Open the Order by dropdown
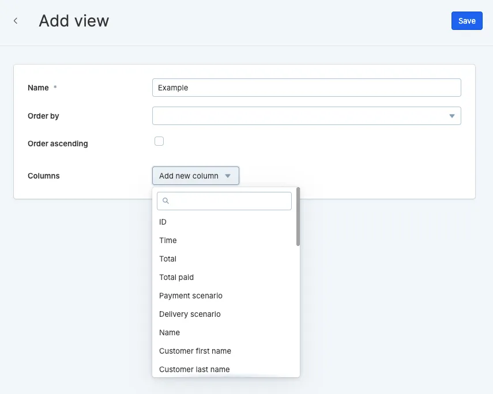This screenshot has width=493, height=394. pyautogui.click(x=307, y=116)
